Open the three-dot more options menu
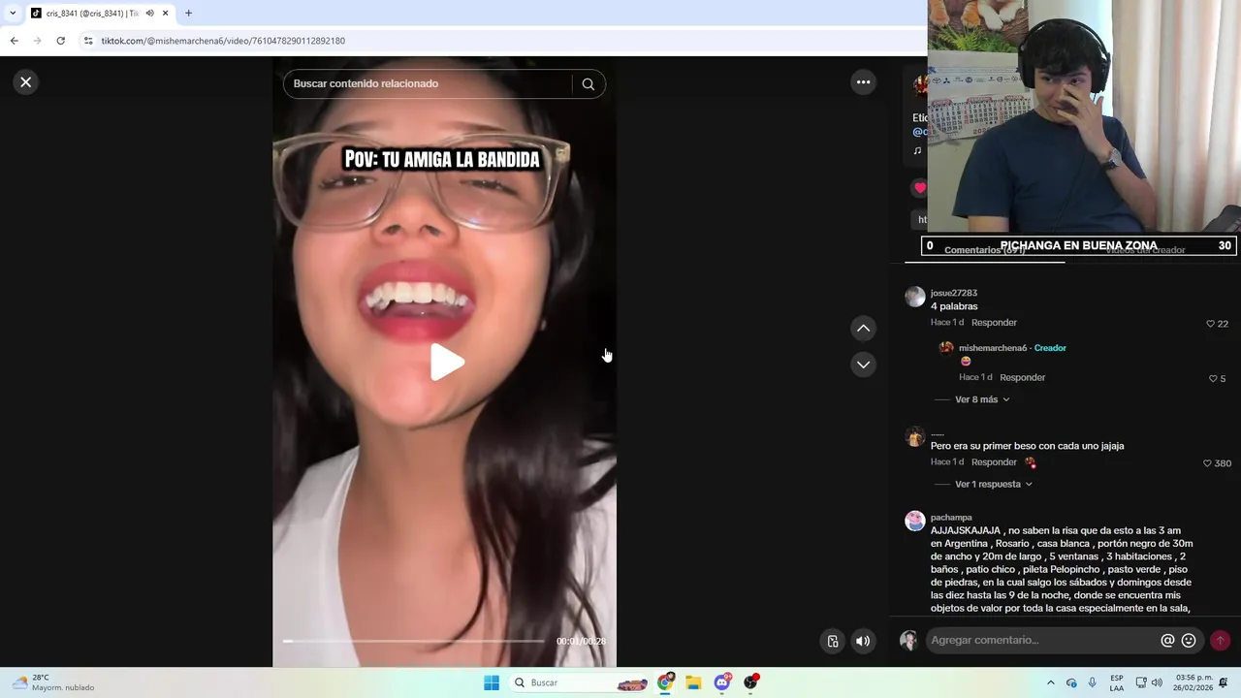 tap(863, 82)
